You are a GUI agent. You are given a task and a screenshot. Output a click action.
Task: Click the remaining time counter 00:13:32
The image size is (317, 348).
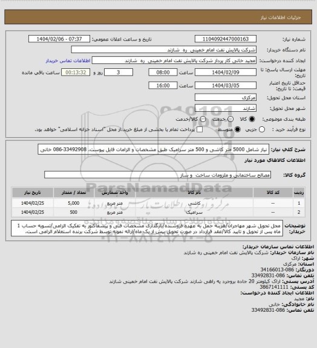pyautogui.click(x=76, y=72)
